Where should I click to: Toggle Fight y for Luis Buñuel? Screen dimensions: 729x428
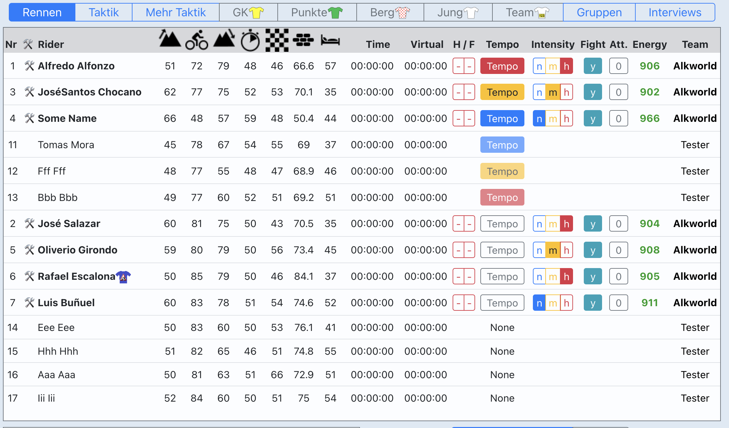(x=593, y=303)
